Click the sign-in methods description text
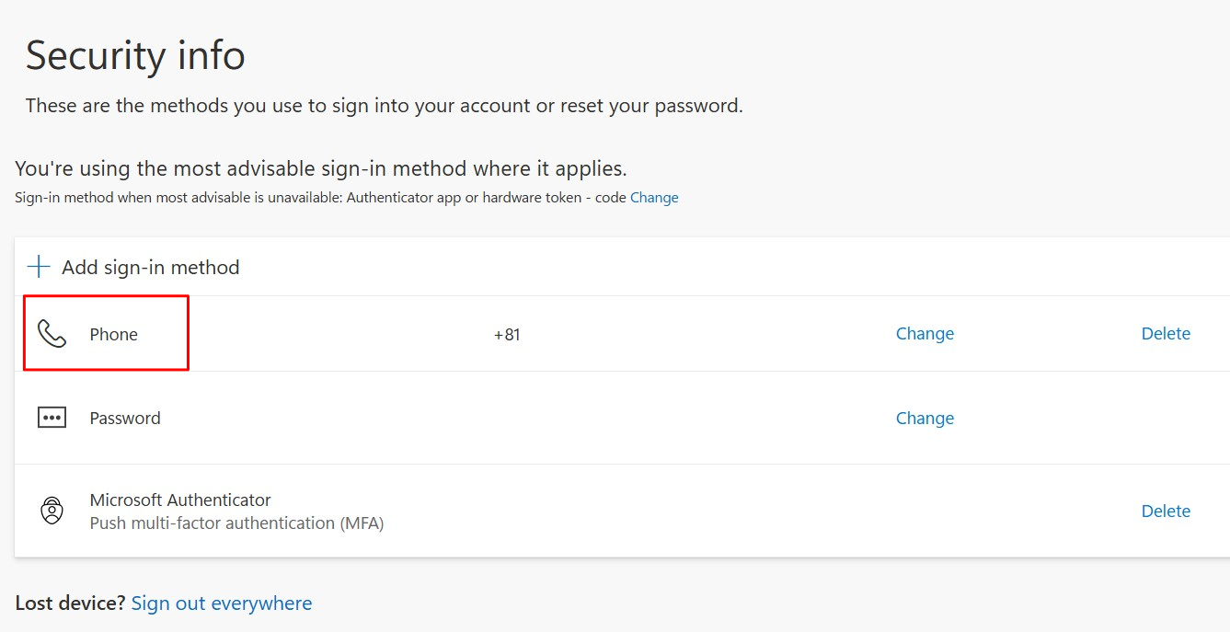This screenshot has width=1230, height=632. (383, 105)
